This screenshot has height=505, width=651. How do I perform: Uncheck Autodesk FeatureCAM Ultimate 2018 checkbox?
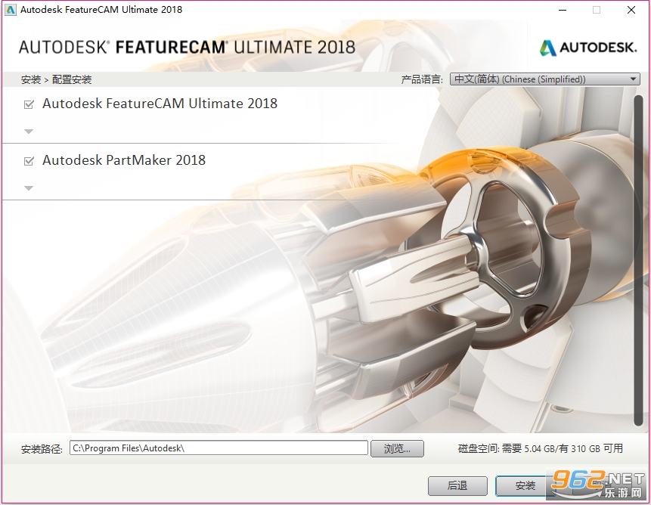[x=29, y=104]
